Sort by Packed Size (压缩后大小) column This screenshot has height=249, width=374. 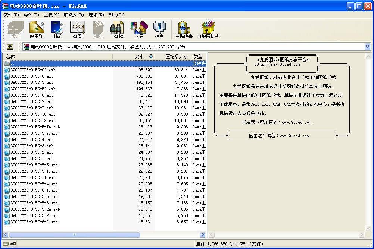pos(176,56)
